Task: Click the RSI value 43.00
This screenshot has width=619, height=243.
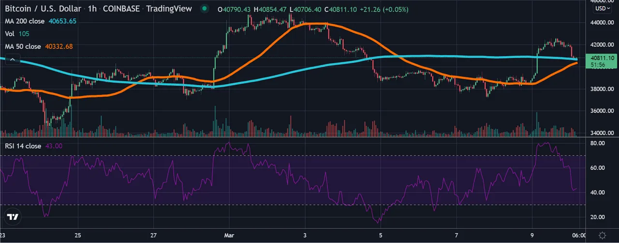Action: click(x=54, y=146)
